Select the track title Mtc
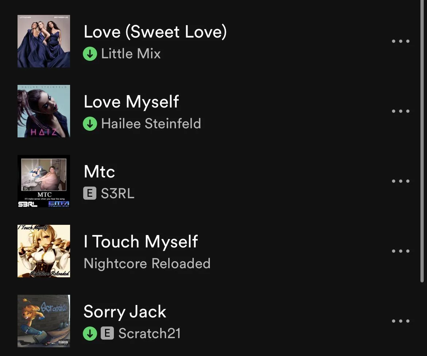 pyautogui.click(x=99, y=171)
